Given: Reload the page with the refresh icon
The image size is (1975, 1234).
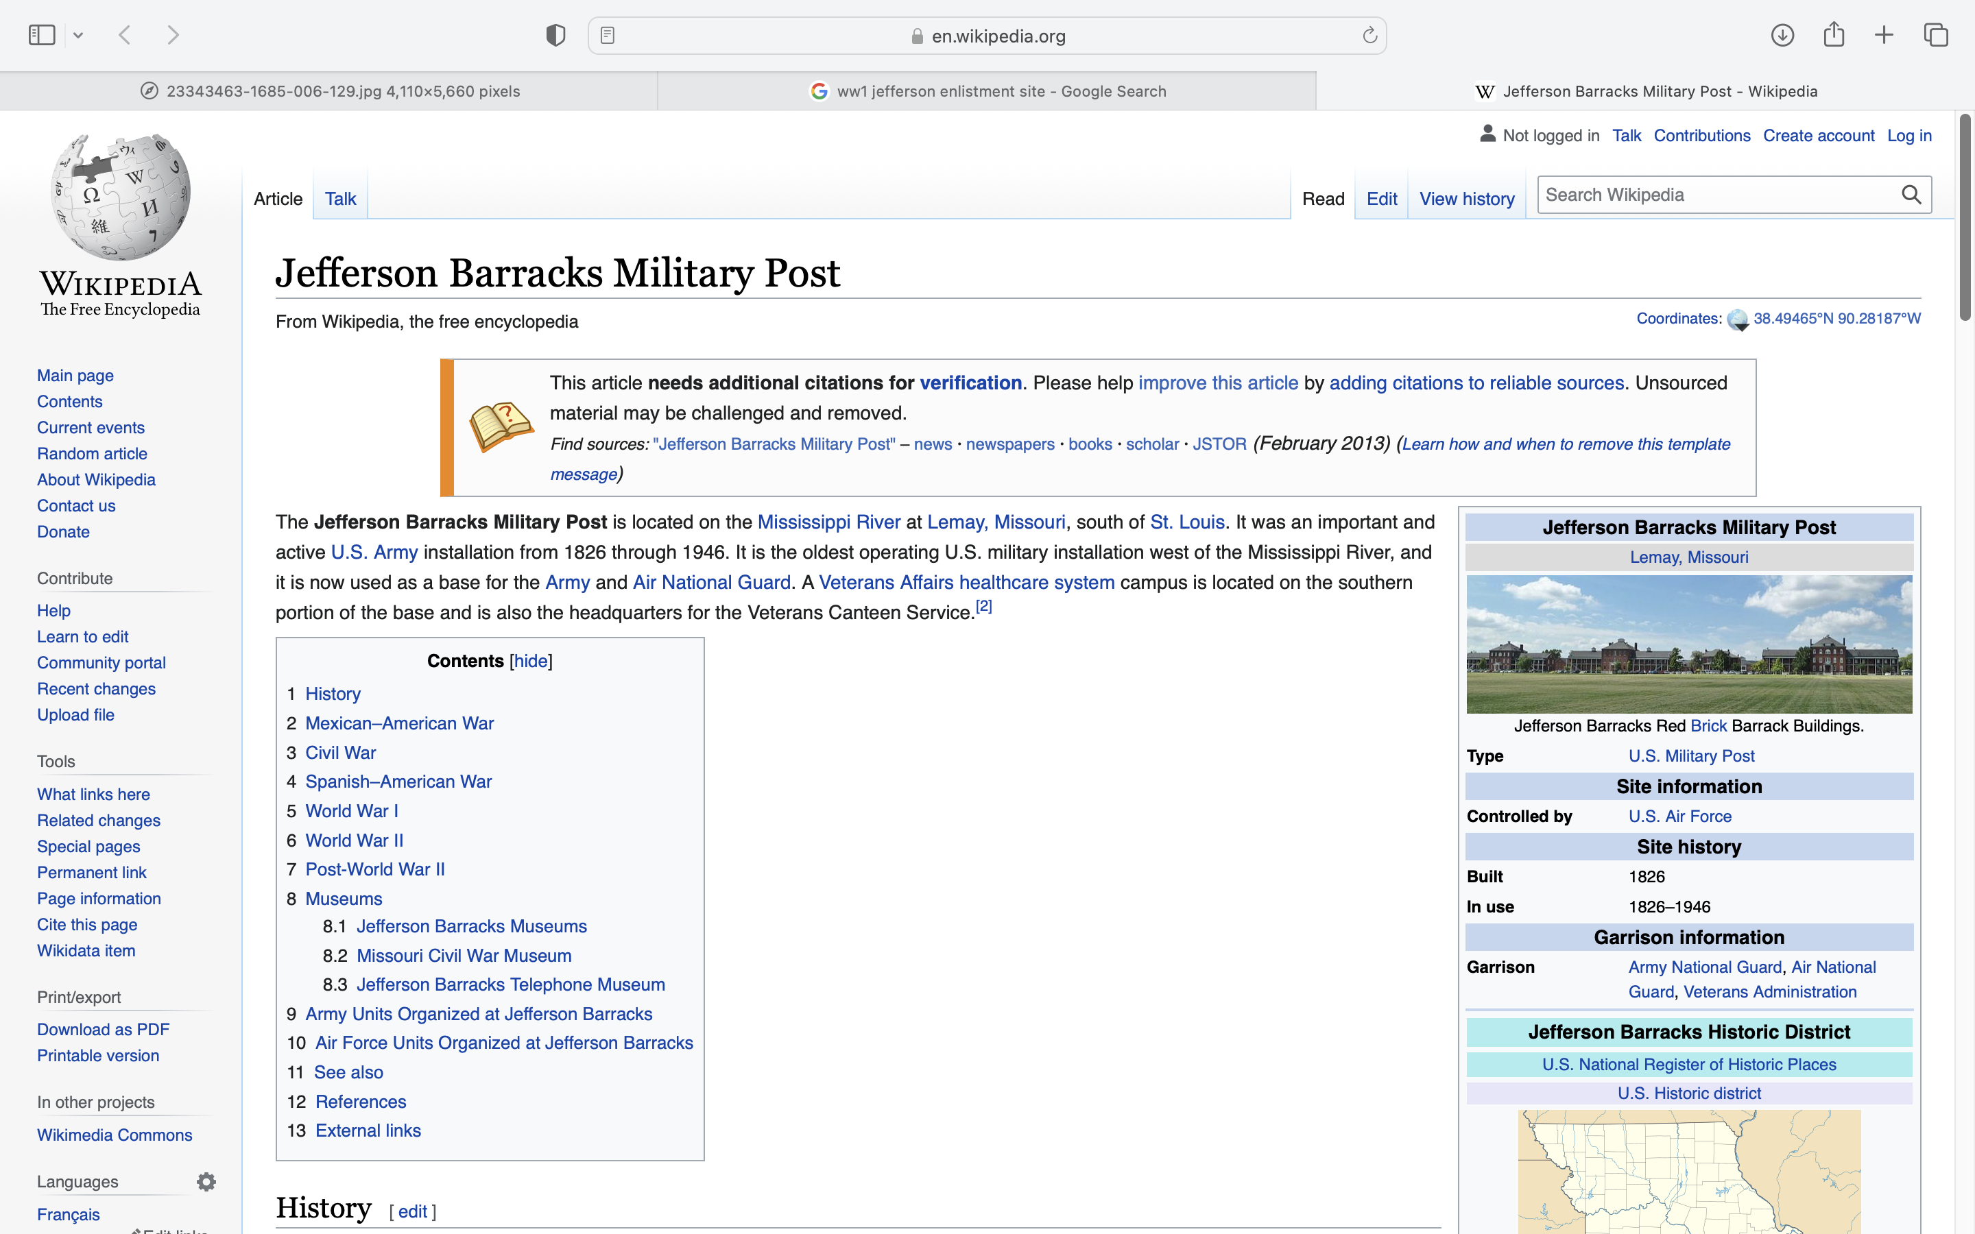Looking at the screenshot, I should tap(1369, 35).
